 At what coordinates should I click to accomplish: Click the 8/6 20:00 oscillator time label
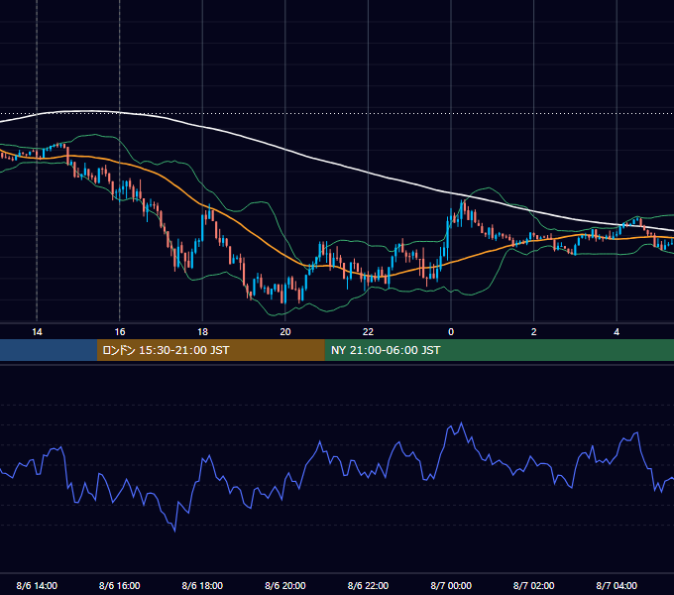285,585
